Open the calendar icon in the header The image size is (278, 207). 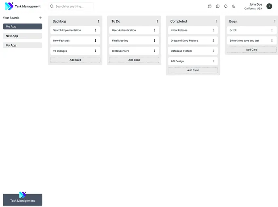210,6
